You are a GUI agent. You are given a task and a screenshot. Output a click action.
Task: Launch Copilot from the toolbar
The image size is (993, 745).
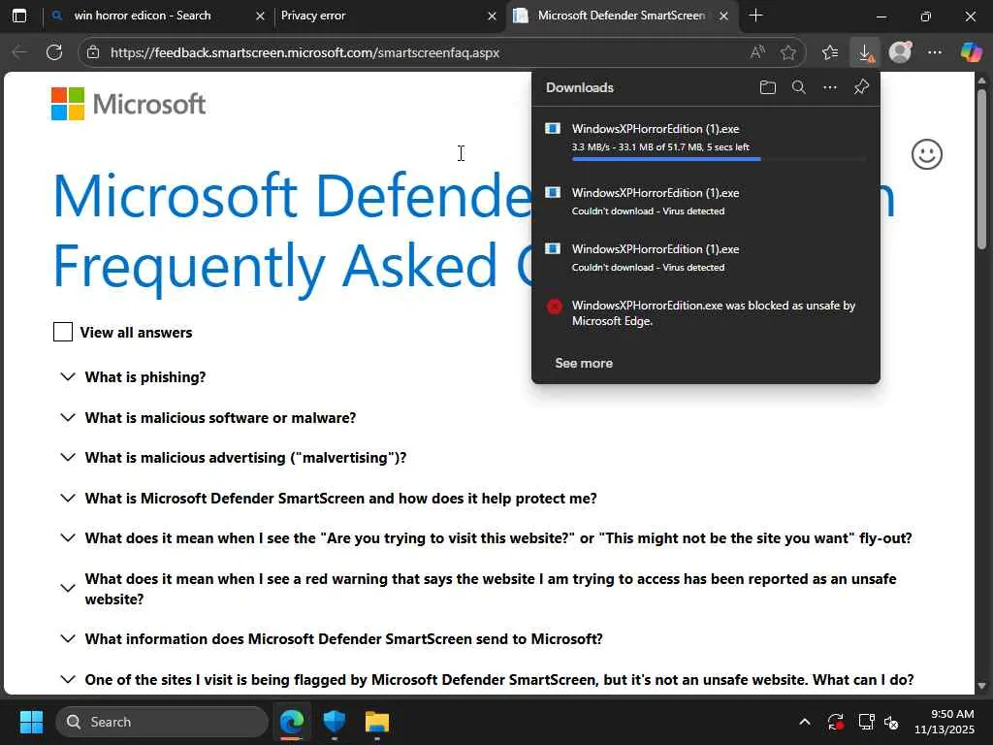click(971, 52)
